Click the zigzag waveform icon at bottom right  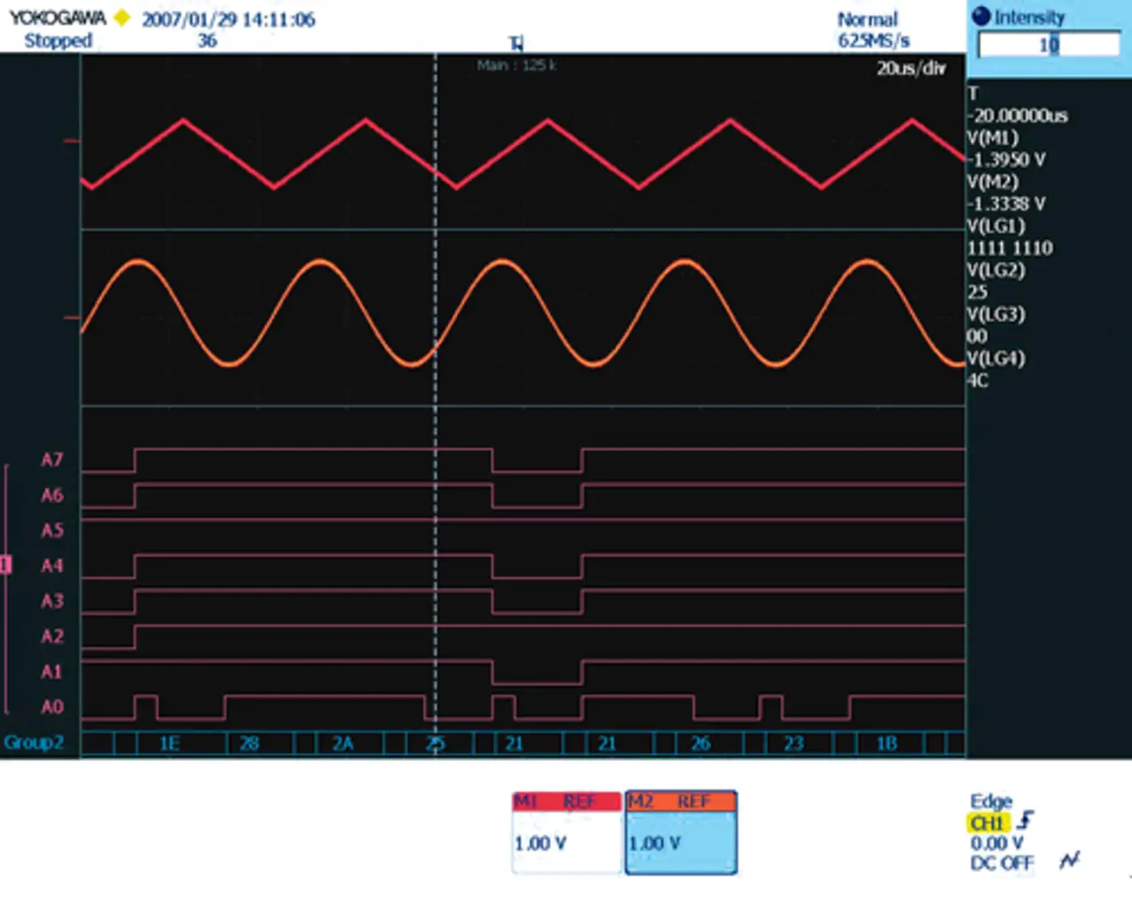(x=1070, y=860)
